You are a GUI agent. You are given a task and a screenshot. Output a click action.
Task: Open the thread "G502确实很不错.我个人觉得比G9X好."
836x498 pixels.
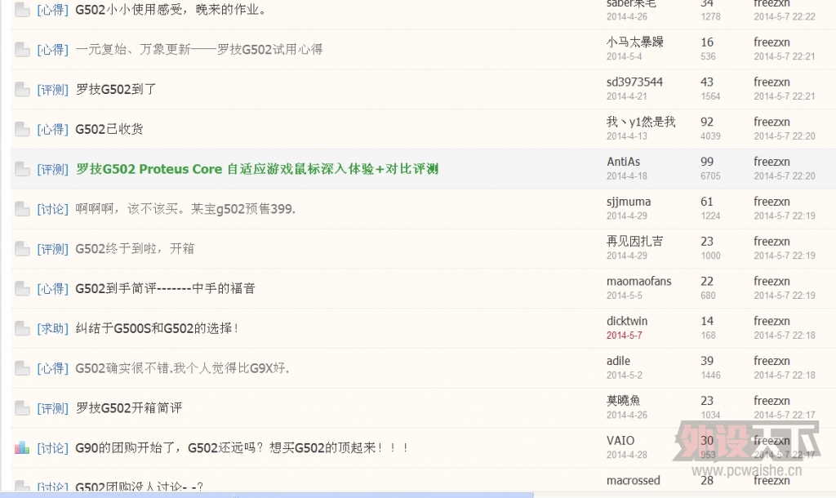[x=182, y=368]
